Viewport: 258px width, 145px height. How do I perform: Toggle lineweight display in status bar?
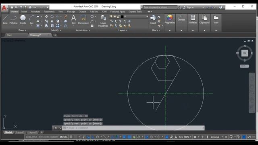point(125,137)
